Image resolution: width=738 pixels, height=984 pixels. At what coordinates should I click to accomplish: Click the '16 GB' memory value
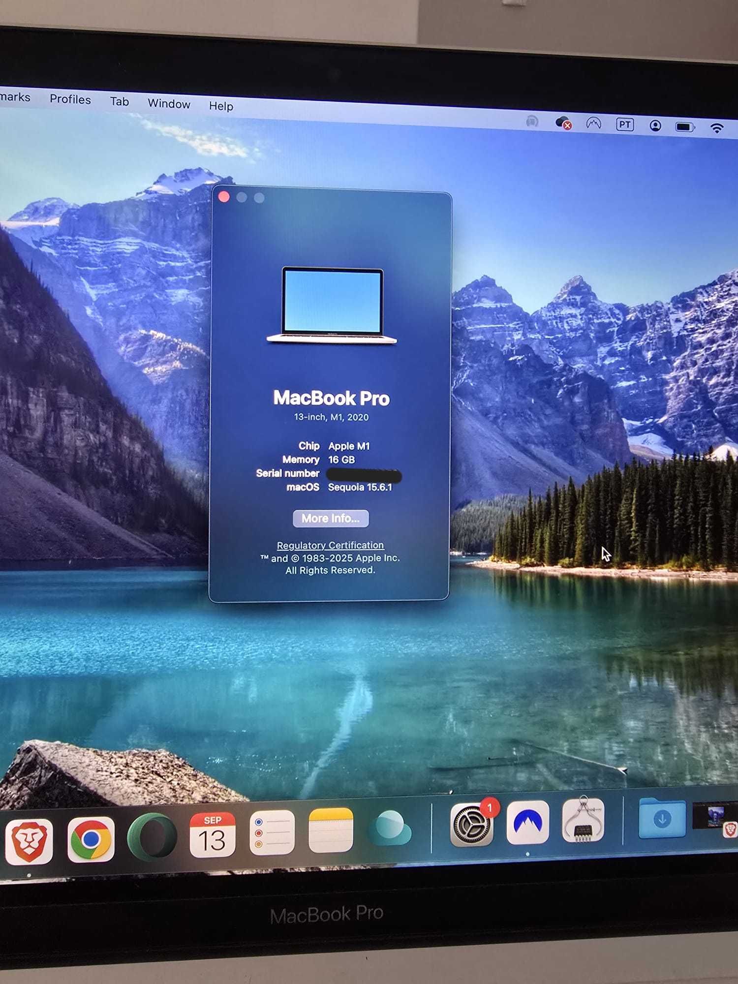tap(341, 460)
